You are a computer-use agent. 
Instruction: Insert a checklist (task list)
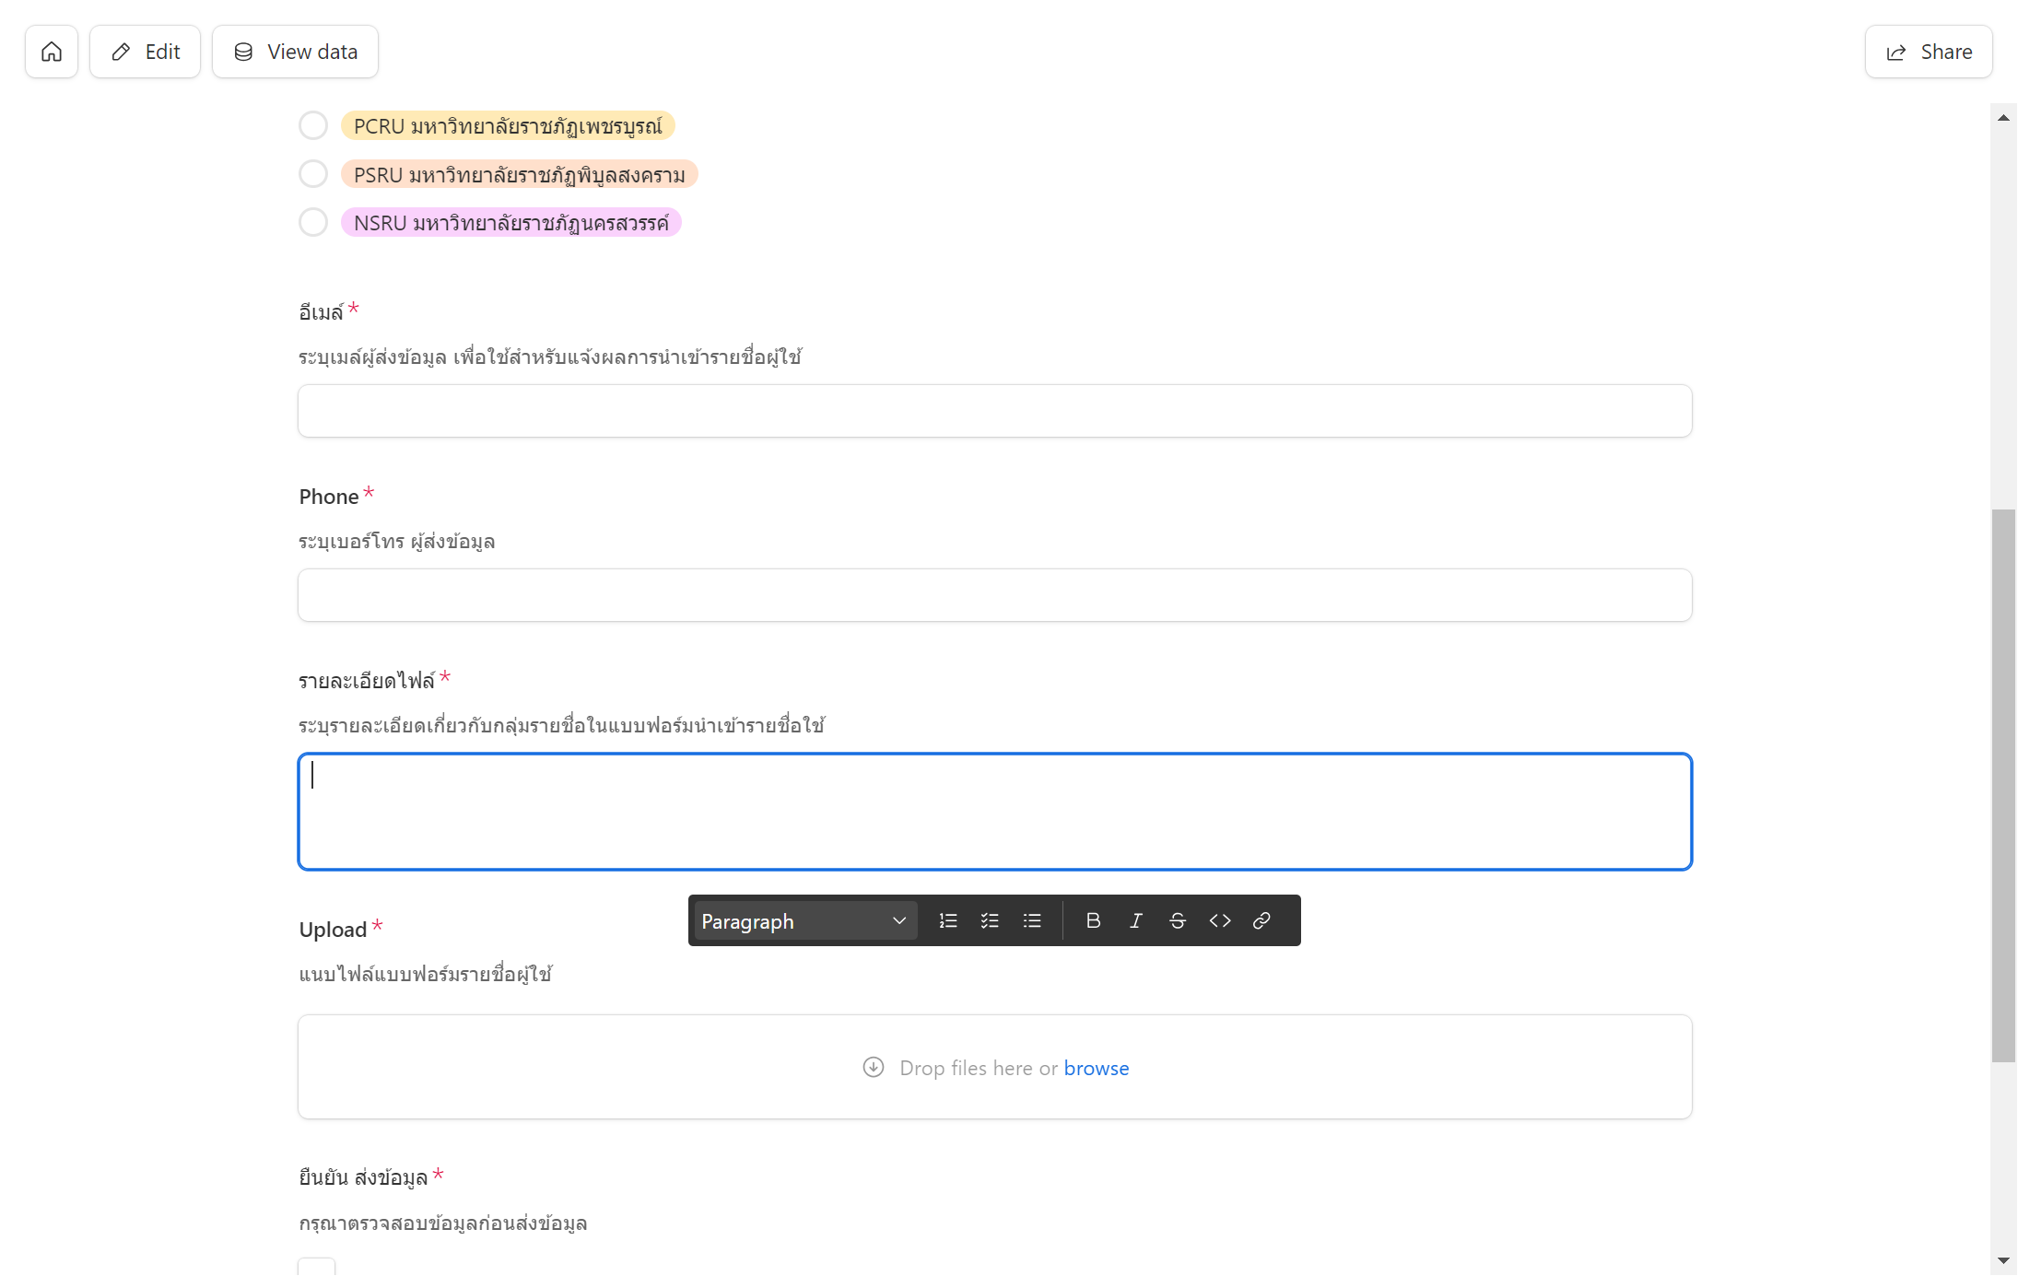tap(990, 920)
